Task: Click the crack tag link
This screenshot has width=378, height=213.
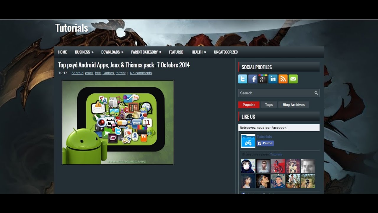Action: point(89,73)
